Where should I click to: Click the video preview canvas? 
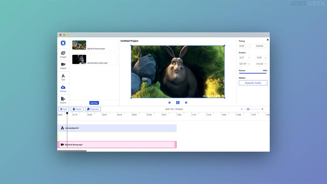178,72
